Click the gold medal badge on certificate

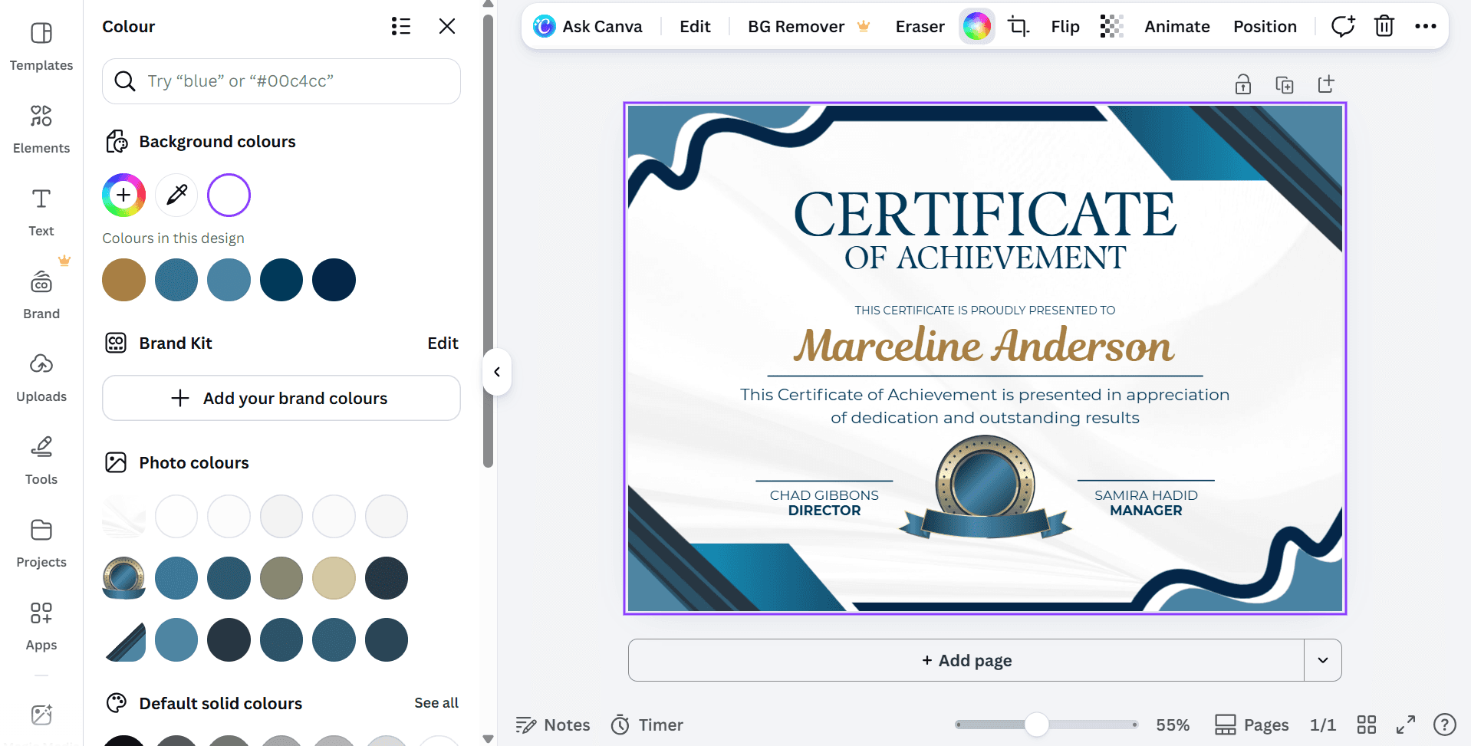(x=986, y=487)
